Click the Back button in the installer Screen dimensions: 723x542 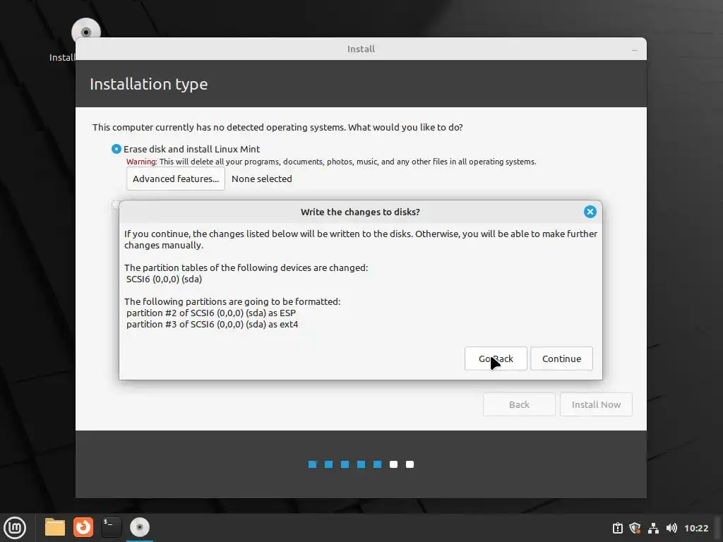tap(519, 404)
